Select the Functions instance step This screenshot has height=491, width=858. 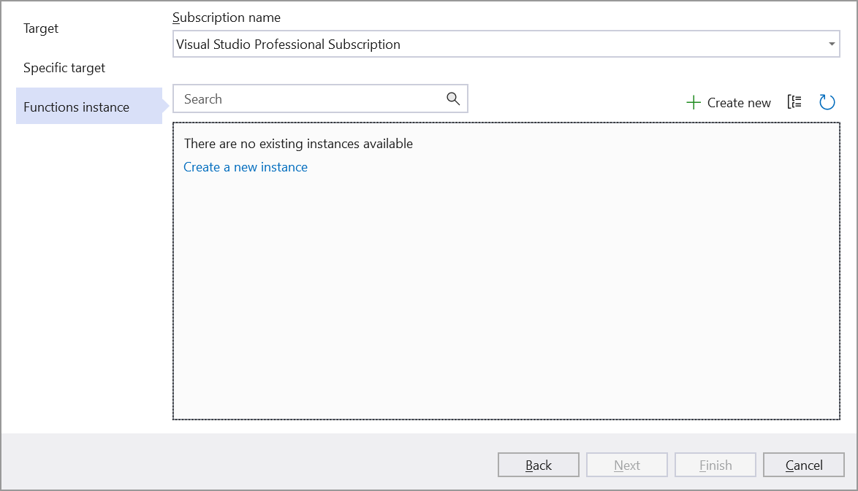coord(76,107)
